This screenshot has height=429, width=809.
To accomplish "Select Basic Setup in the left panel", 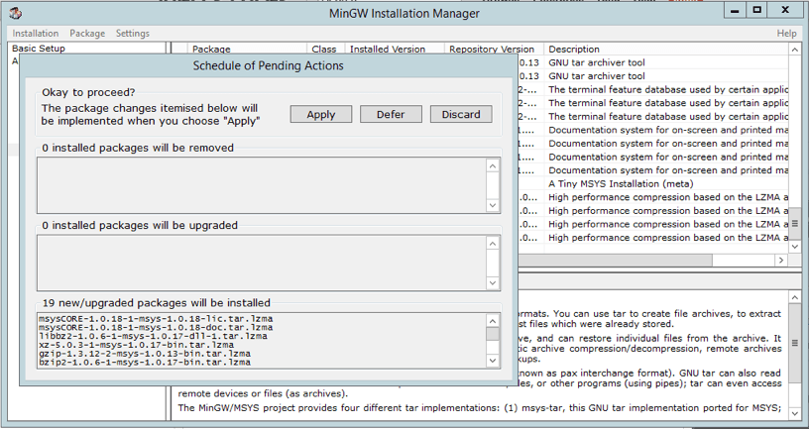I will [39, 49].
